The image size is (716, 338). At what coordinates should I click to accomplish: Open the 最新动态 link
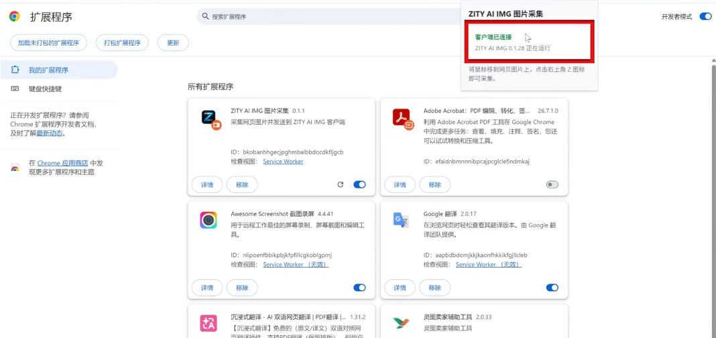50,134
